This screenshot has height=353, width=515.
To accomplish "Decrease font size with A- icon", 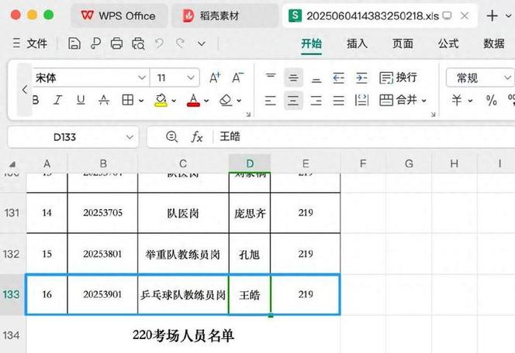I will pyautogui.click(x=238, y=77).
